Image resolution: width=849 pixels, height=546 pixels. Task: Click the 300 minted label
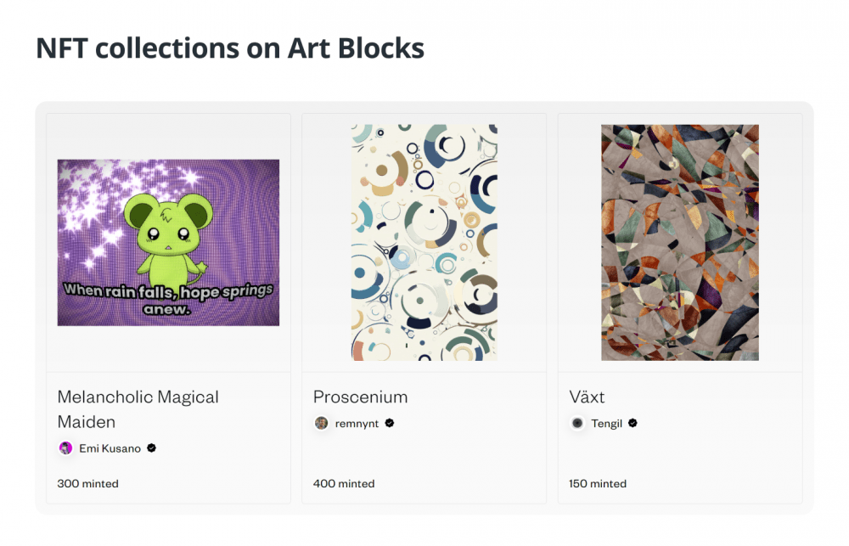pyautogui.click(x=87, y=484)
